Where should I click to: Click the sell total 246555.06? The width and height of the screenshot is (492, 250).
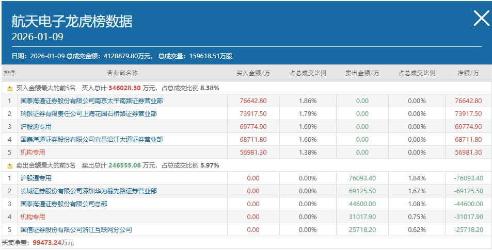tap(124, 165)
